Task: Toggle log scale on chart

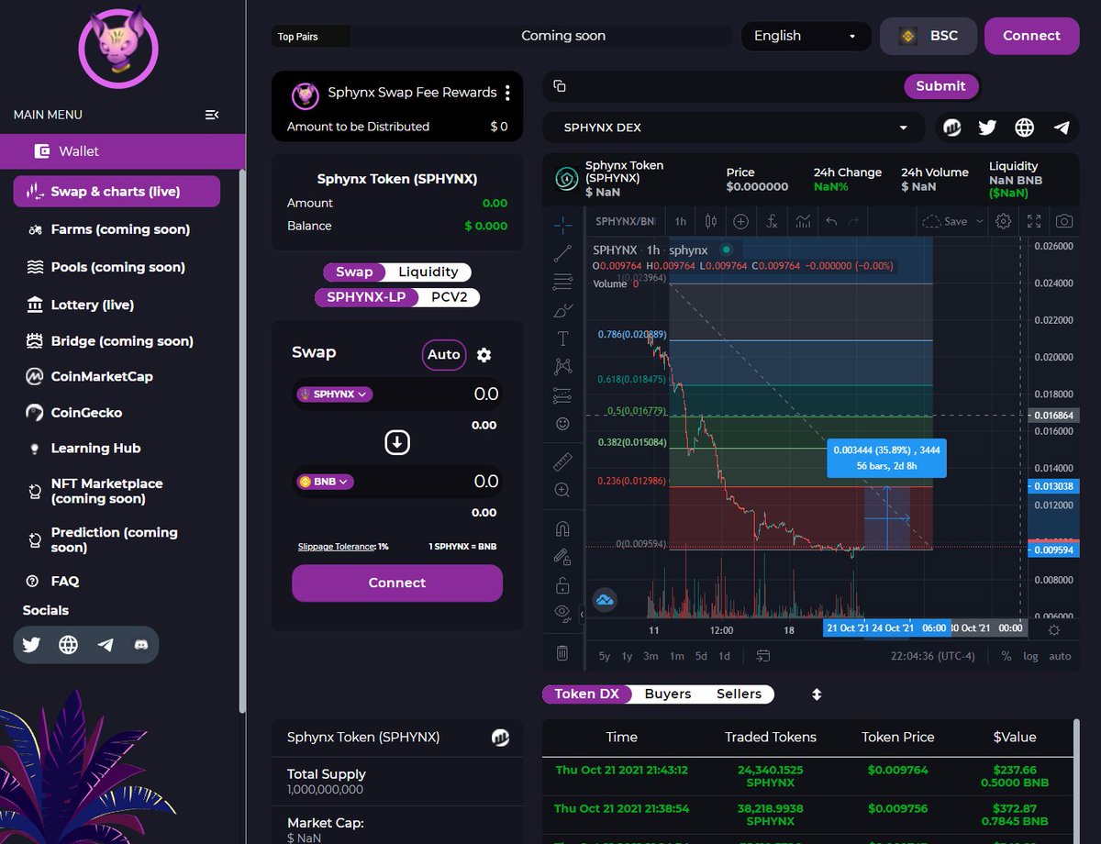Action: (1031, 656)
